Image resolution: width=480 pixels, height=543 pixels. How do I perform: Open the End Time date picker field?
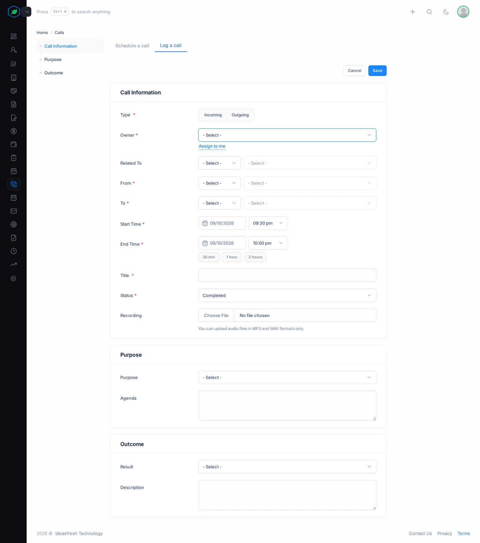pyautogui.click(x=222, y=243)
